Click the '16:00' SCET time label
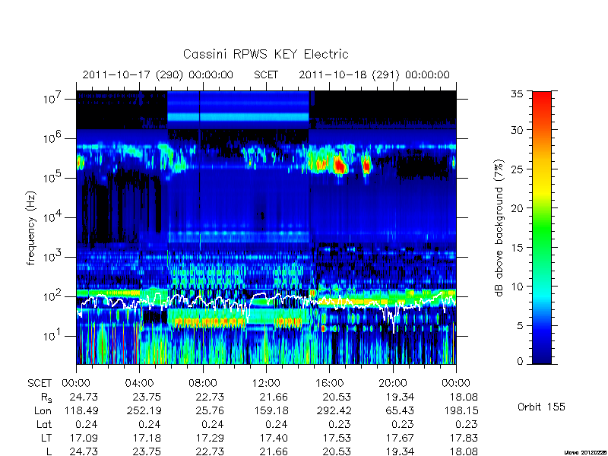Viewport: 608px width, 456px height. (x=330, y=384)
